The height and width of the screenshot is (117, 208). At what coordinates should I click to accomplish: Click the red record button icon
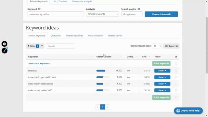point(4,44)
